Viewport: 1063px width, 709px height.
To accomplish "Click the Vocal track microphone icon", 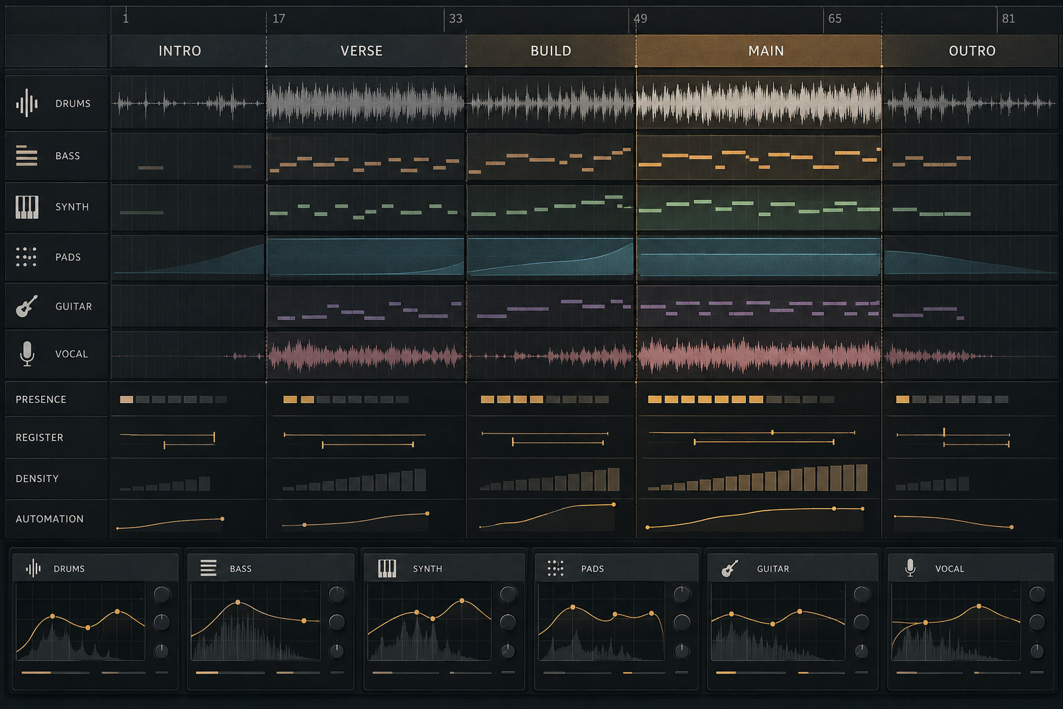I will point(27,354).
